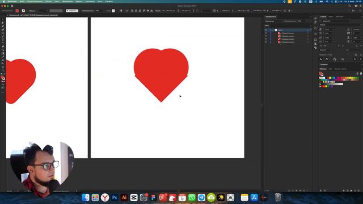Image resolution: width=363 pixels, height=204 pixels.
Task: Open Finder from the Dock
Action: click(x=86, y=198)
